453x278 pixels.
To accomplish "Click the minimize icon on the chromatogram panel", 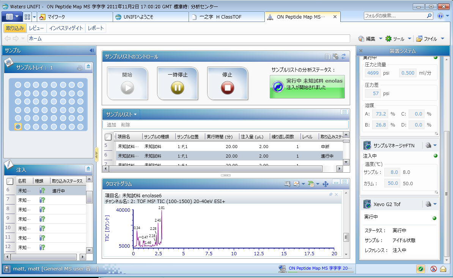I will coord(336,182).
